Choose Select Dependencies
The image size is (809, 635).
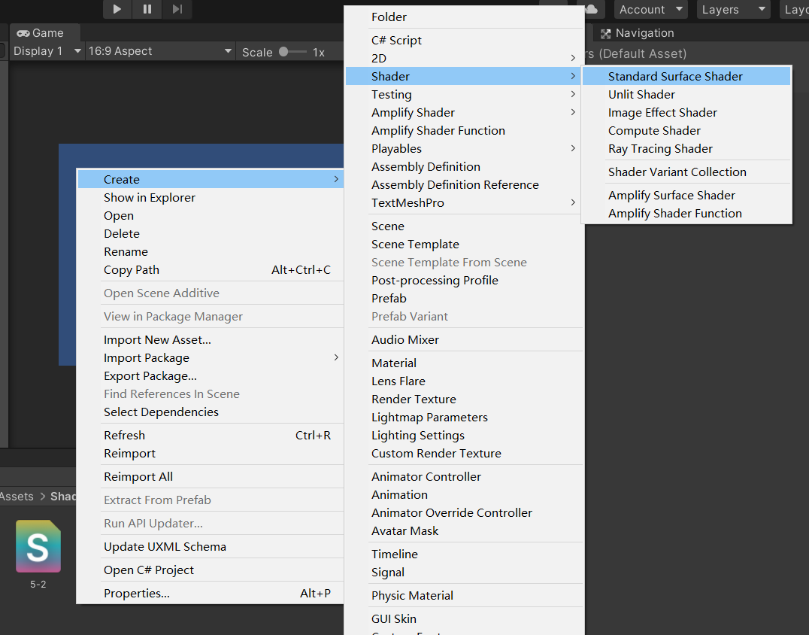(x=211, y=412)
